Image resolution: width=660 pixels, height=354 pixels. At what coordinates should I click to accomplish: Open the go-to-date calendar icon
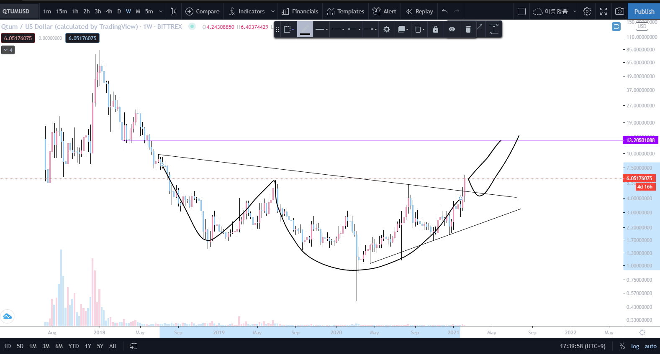point(134,346)
